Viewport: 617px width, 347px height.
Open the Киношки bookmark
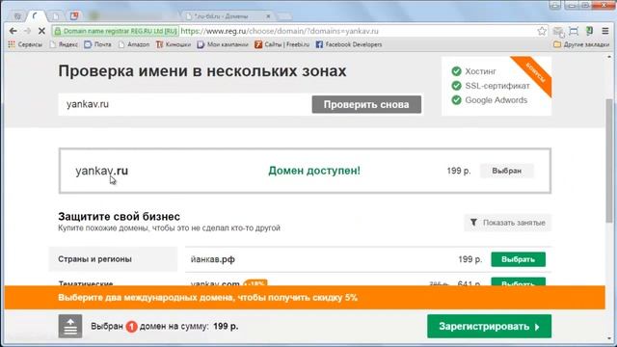[x=174, y=44]
